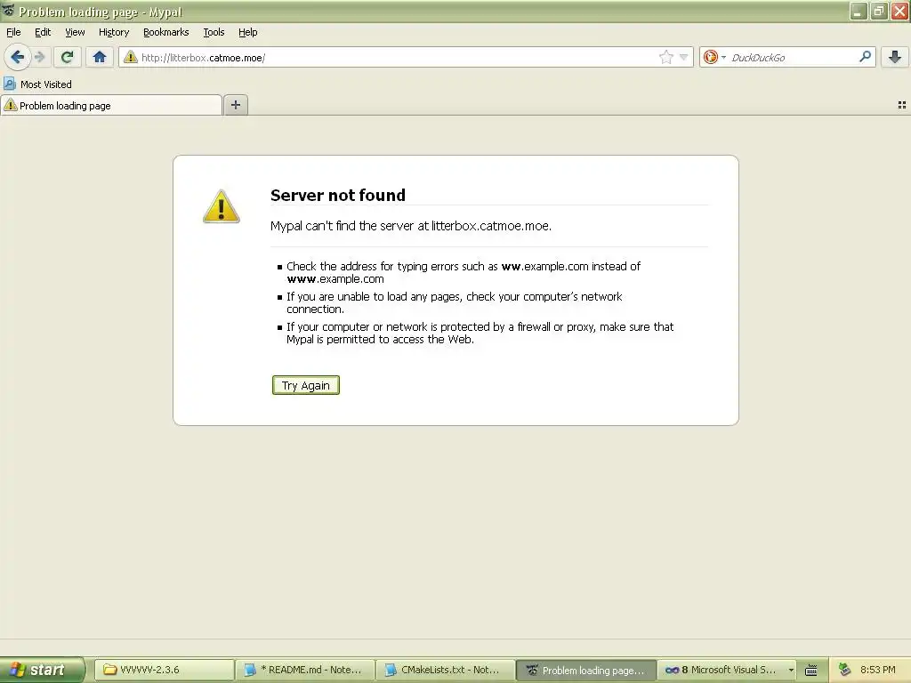Expand Microsoft Visual Studio taskbar group

point(727,670)
